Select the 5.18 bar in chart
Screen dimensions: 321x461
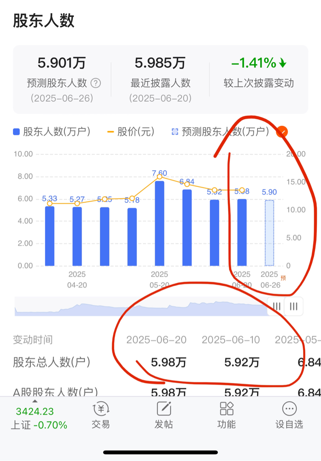click(132, 237)
